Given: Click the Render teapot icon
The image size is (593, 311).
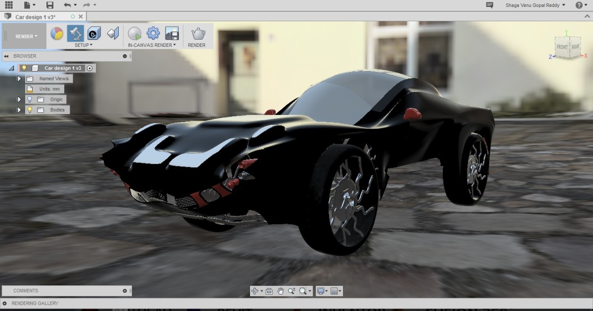Looking at the screenshot, I should [197, 33].
